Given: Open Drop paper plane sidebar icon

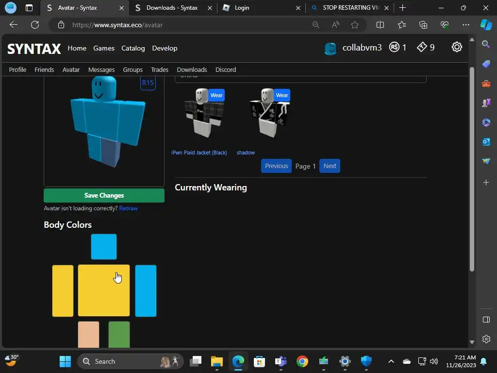Looking at the screenshot, I should [486, 161].
